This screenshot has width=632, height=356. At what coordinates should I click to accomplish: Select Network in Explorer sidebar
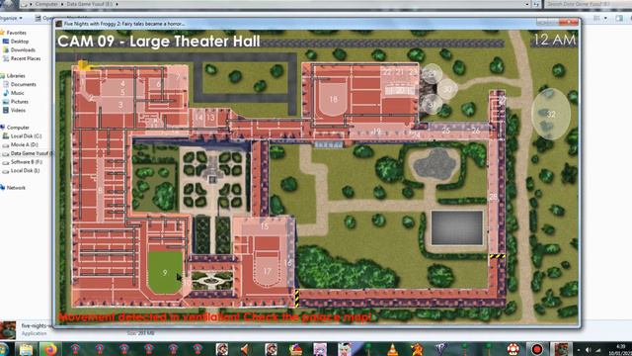pyautogui.click(x=16, y=188)
